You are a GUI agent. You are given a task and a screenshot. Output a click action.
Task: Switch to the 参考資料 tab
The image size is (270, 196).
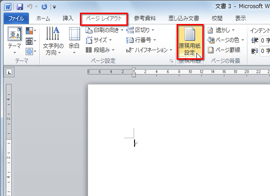pos(145,19)
